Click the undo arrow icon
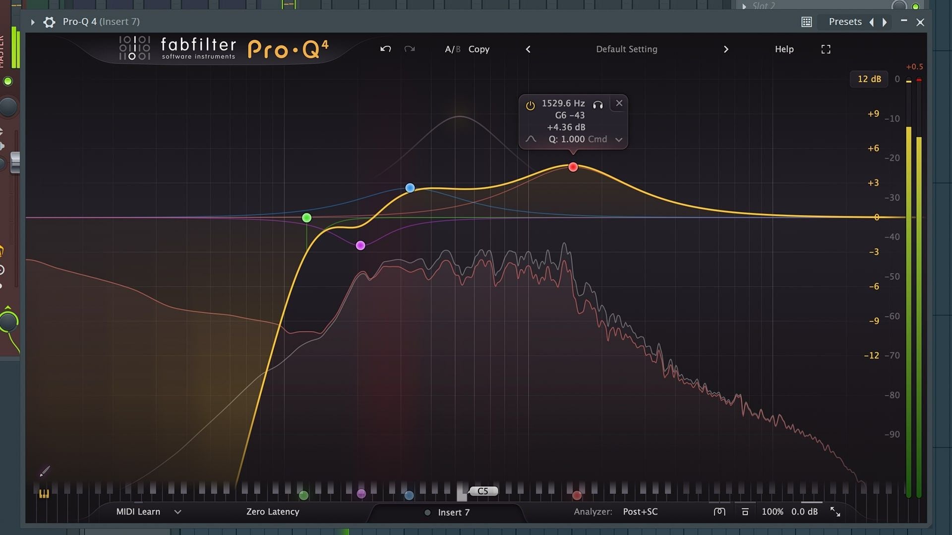This screenshot has width=952, height=535. coord(386,49)
